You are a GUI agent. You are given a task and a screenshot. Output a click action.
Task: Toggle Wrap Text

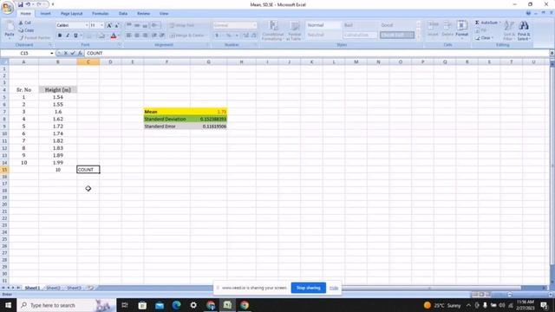pos(182,25)
